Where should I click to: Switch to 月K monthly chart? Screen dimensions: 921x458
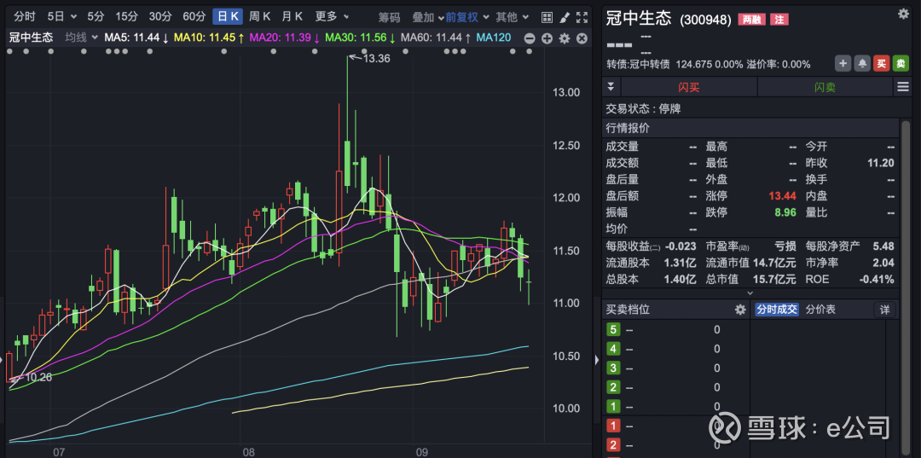(292, 17)
